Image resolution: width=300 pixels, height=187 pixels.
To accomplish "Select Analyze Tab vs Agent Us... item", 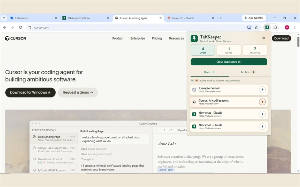I will (54, 149).
